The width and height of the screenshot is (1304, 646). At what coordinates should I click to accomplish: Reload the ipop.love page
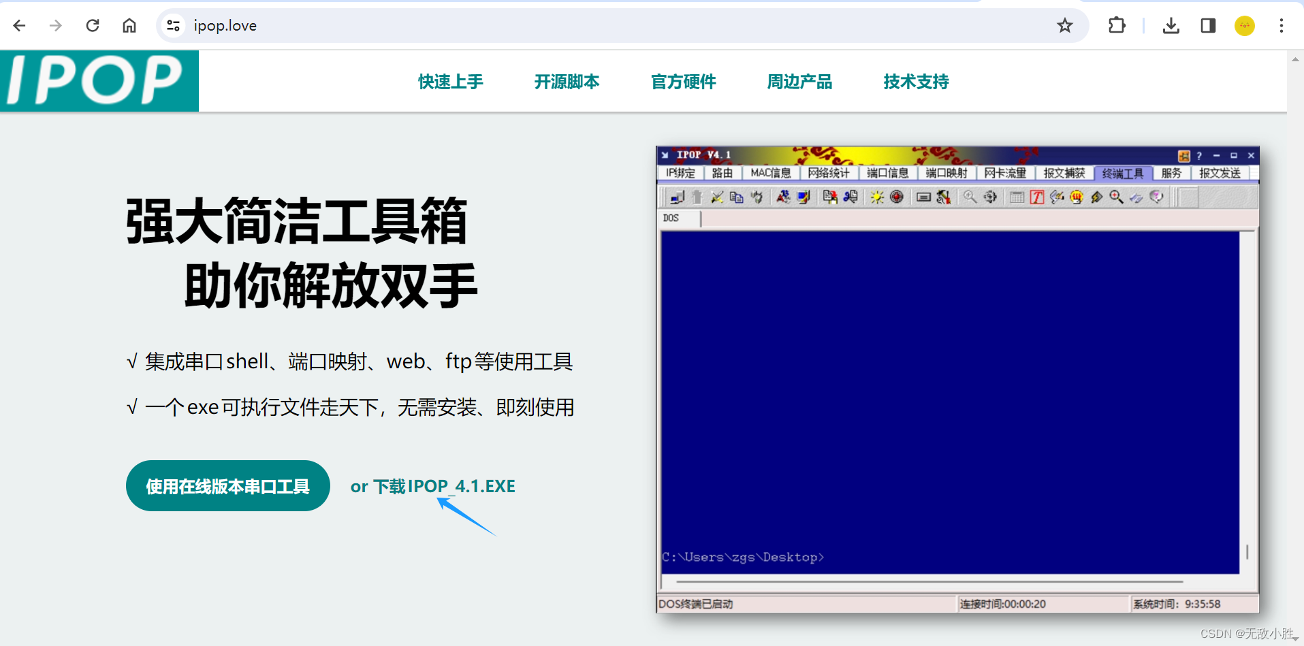pos(93,26)
